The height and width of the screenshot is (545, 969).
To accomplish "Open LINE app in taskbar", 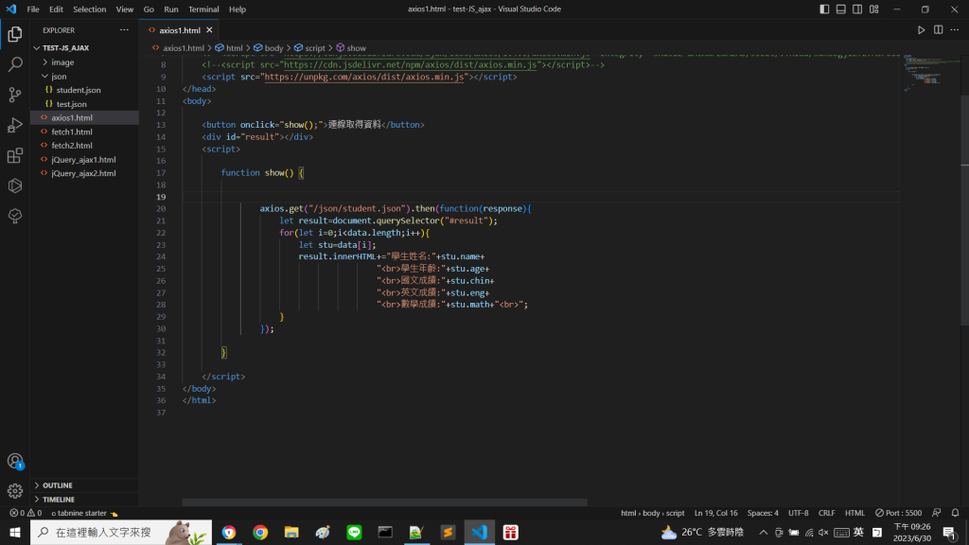I will tap(354, 532).
